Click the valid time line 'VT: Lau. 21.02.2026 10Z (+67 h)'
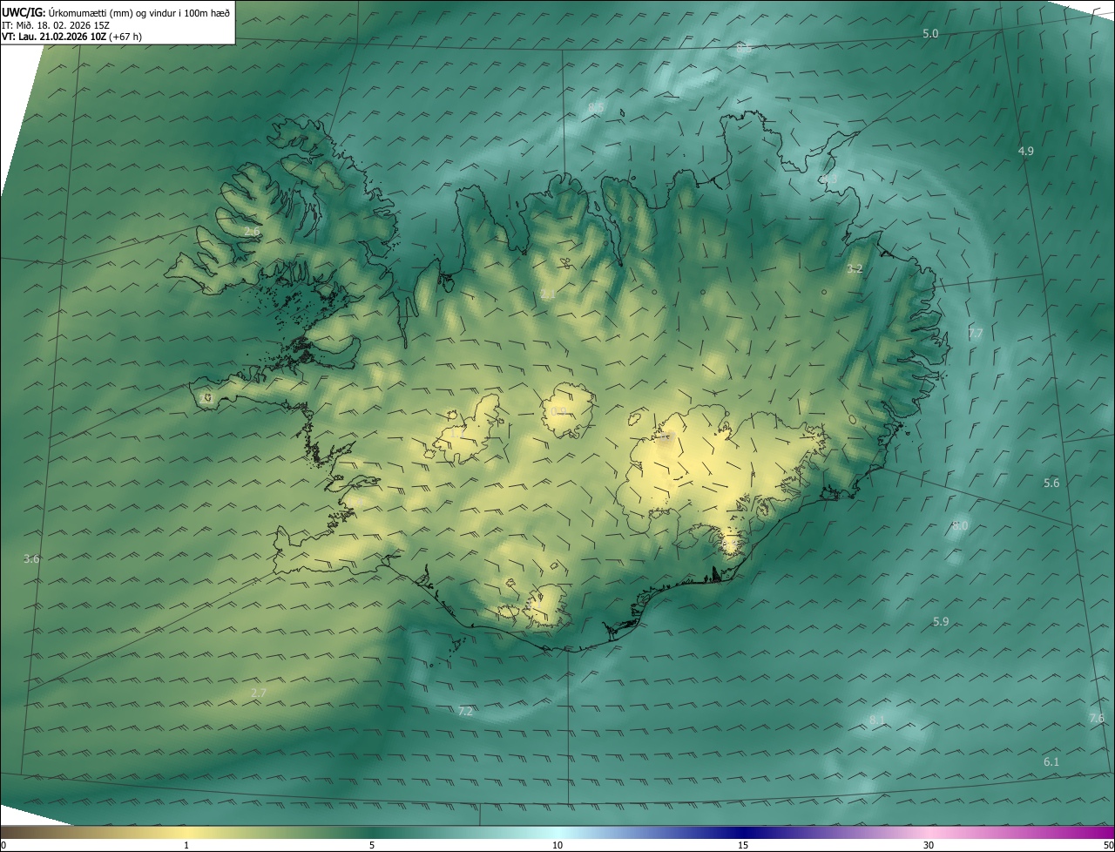Viewport: 1115px width, 852px height. (x=71, y=37)
